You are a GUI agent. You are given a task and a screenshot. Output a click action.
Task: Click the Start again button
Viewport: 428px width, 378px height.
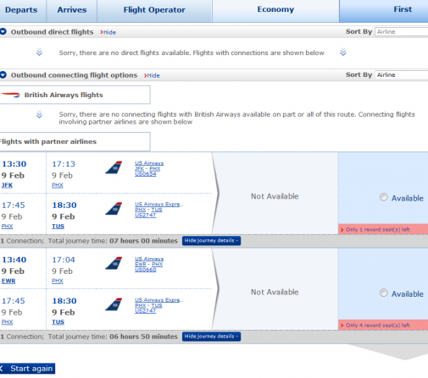[x=27, y=369]
